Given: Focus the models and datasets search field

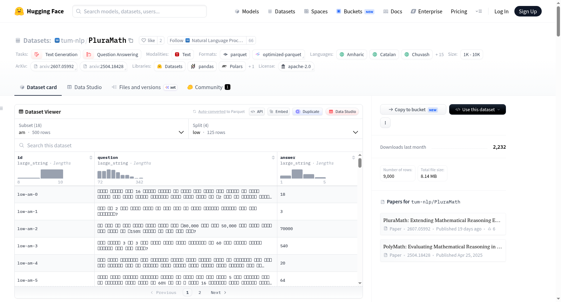Looking at the screenshot, I should point(140,11).
